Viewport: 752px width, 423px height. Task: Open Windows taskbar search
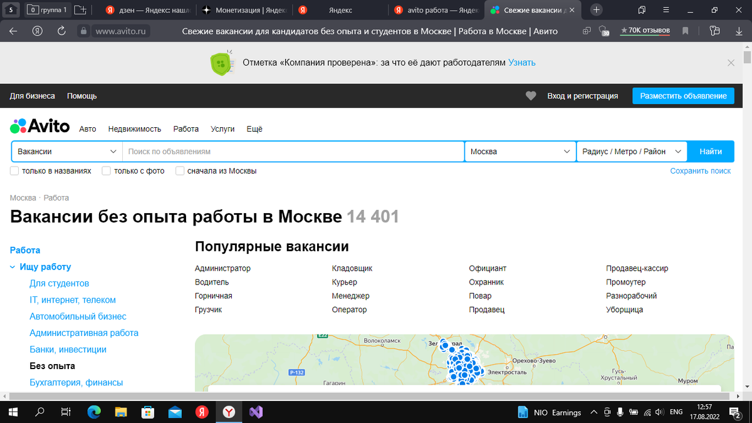click(x=39, y=412)
